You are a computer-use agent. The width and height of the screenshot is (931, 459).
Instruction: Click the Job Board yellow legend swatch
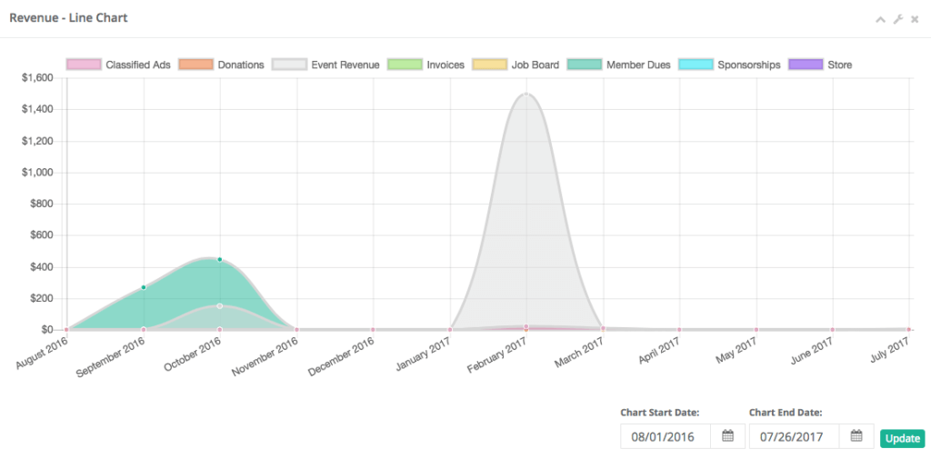489,65
